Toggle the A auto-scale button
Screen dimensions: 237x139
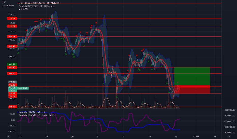point(229,136)
